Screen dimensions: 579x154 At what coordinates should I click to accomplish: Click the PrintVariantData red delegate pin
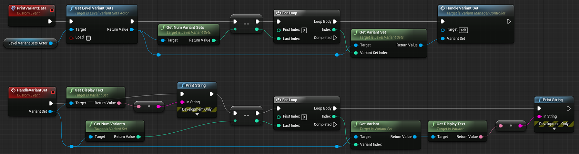[52, 10]
